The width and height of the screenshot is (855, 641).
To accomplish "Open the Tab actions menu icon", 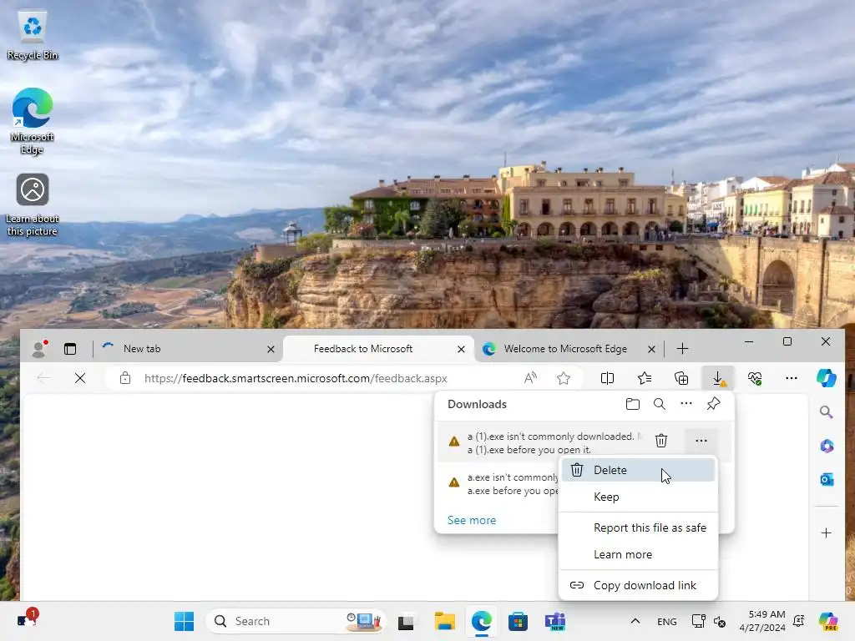I will tap(70, 349).
